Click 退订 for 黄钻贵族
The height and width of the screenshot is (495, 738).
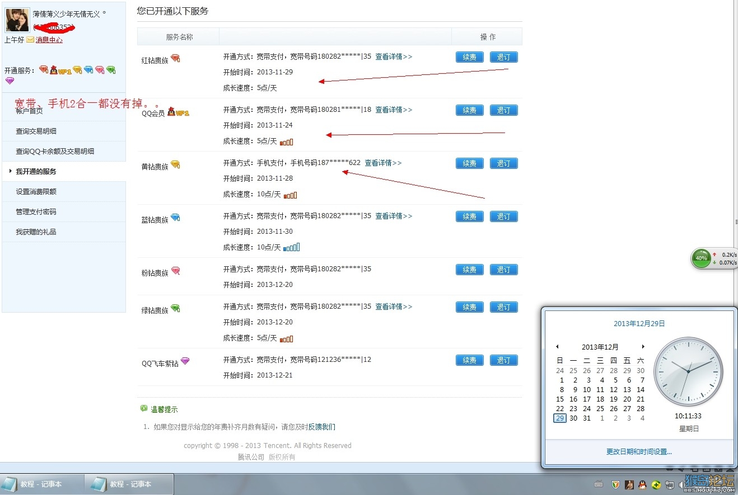(x=504, y=163)
